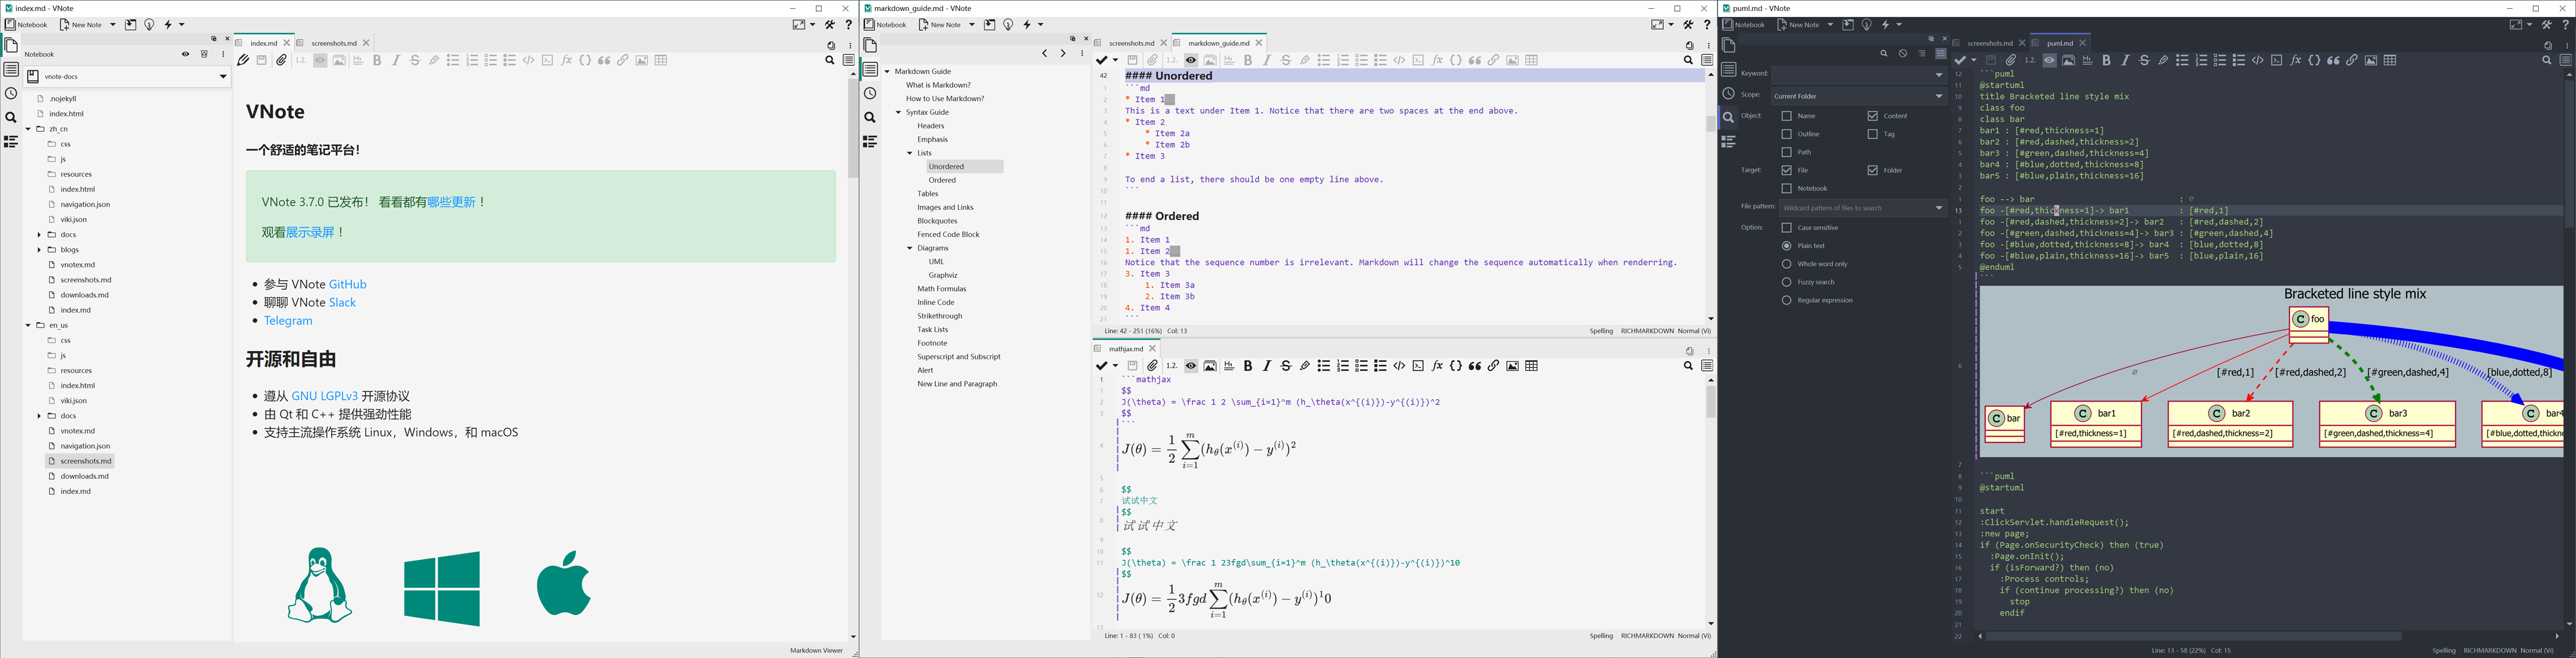Open the GNU LGPLv3 link
The width and height of the screenshot is (2576, 658).
[324, 396]
